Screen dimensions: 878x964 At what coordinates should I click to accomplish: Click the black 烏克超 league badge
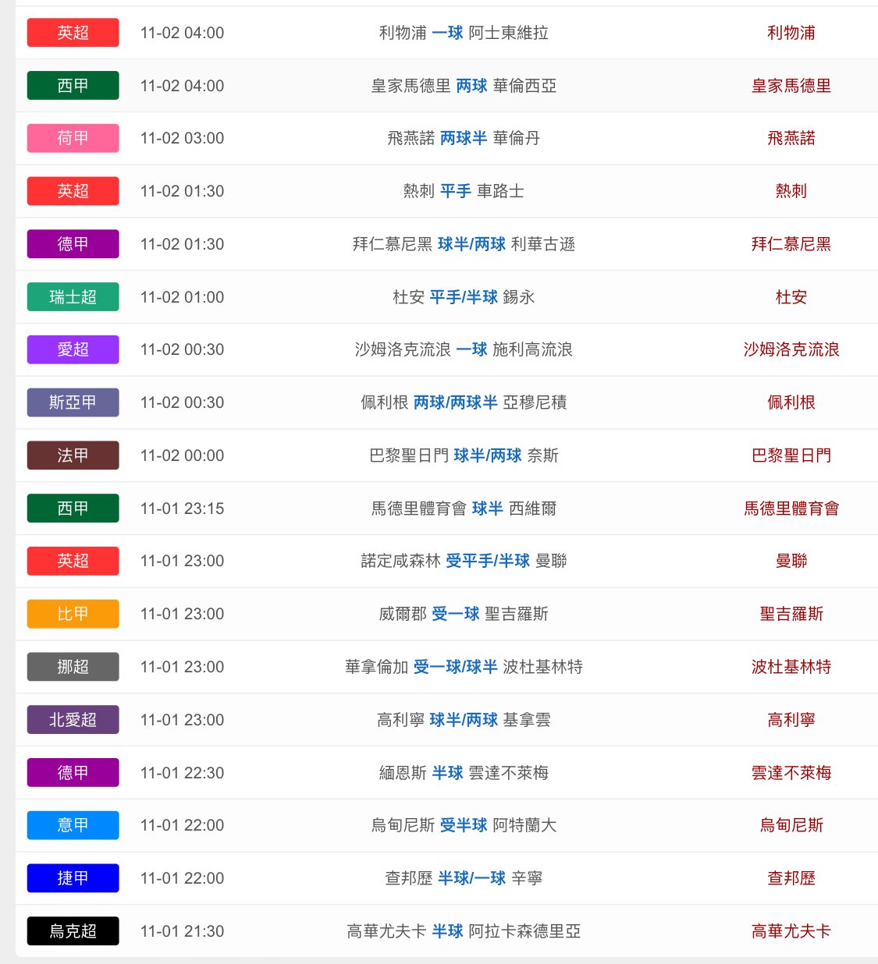coord(73,931)
